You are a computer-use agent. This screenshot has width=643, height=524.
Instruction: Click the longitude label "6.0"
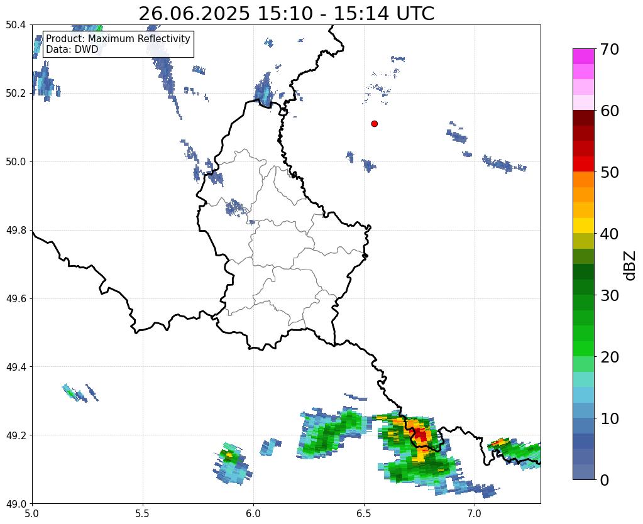click(x=253, y=513)
